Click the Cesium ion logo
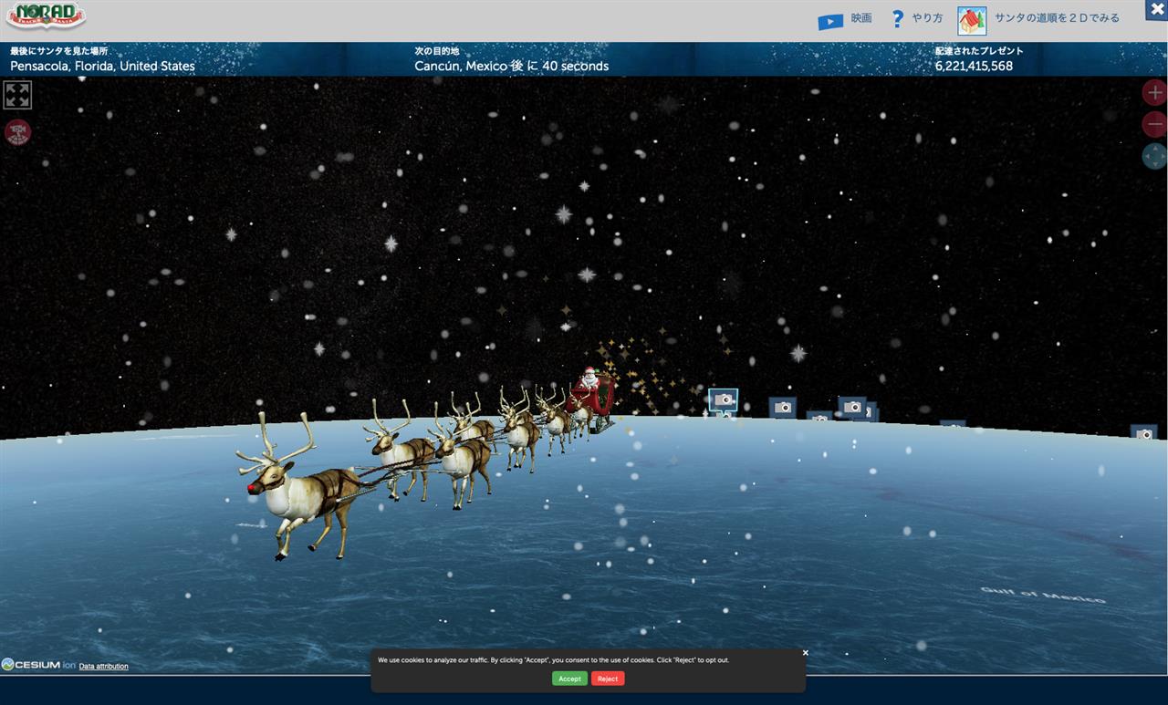 click(38, 665)
